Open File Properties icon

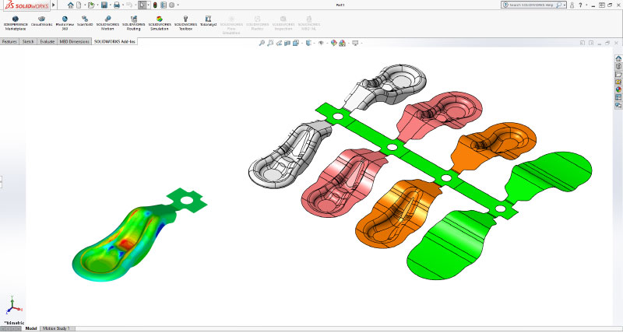click(x=164, y=5)
